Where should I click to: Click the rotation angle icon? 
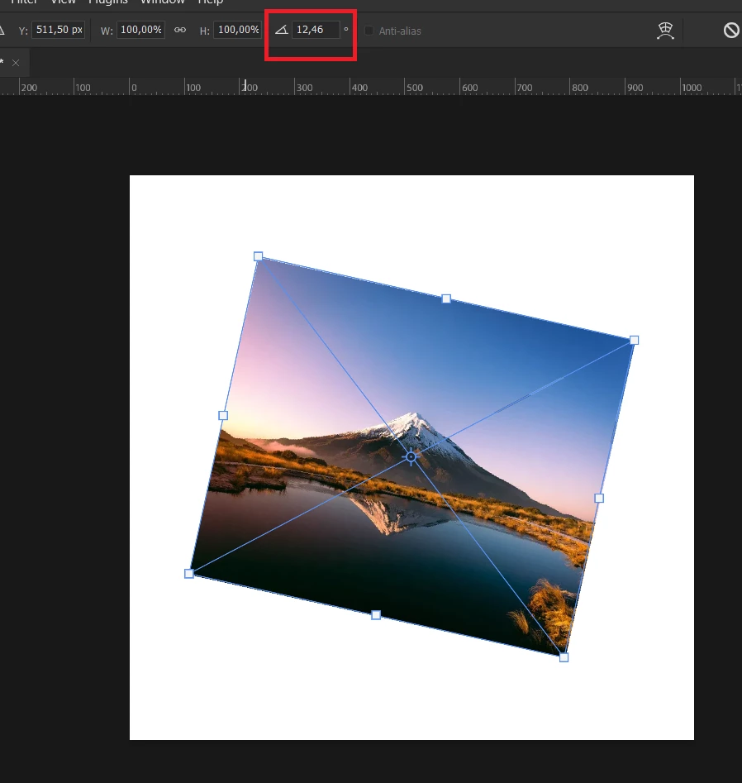coord(282,30)
